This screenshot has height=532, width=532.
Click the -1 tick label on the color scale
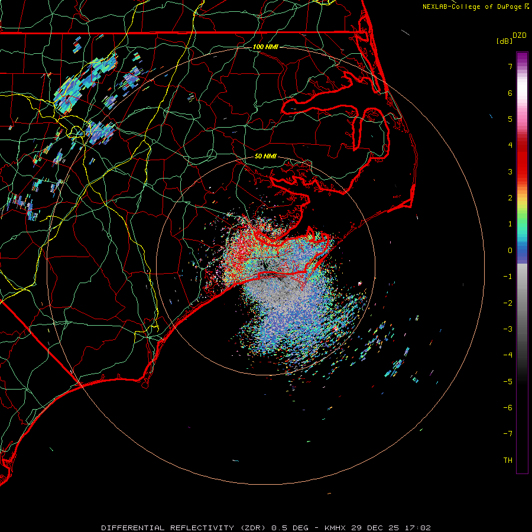(508, 277)
